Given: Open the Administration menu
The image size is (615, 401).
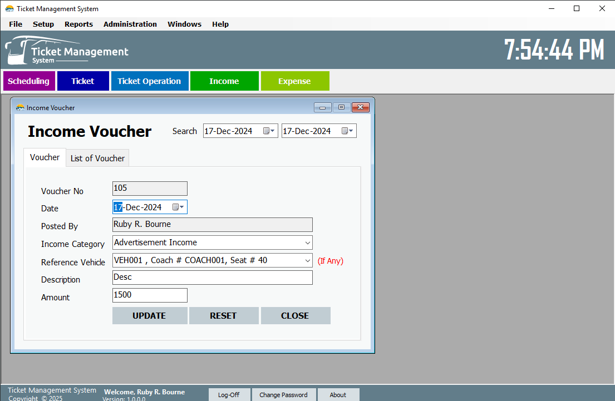Looking at the screenshot, I should (x=130, y=24).
